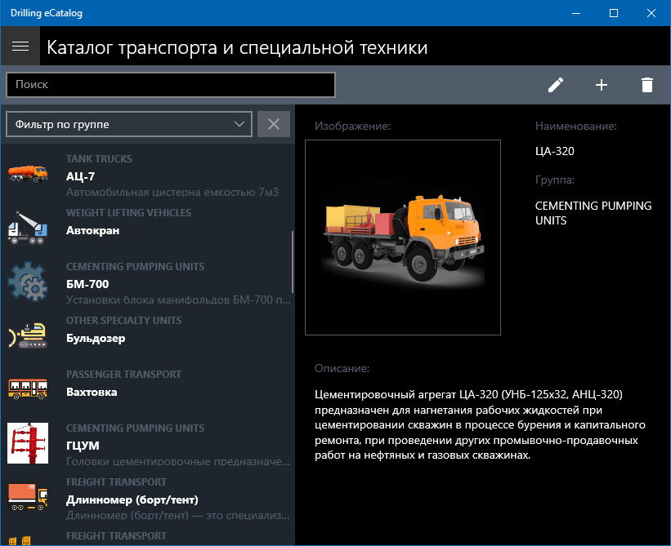
Task: Click the АЦ-7 description text about цистерна
Action: 172,193
